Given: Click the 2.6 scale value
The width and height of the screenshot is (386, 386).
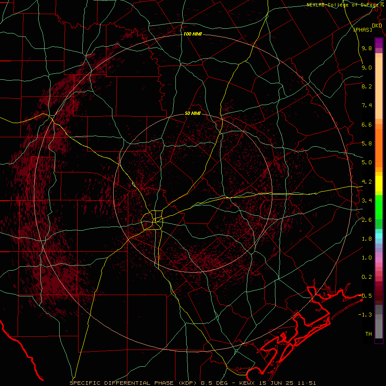Looking at the screenshot, I should tap(367, 220).
